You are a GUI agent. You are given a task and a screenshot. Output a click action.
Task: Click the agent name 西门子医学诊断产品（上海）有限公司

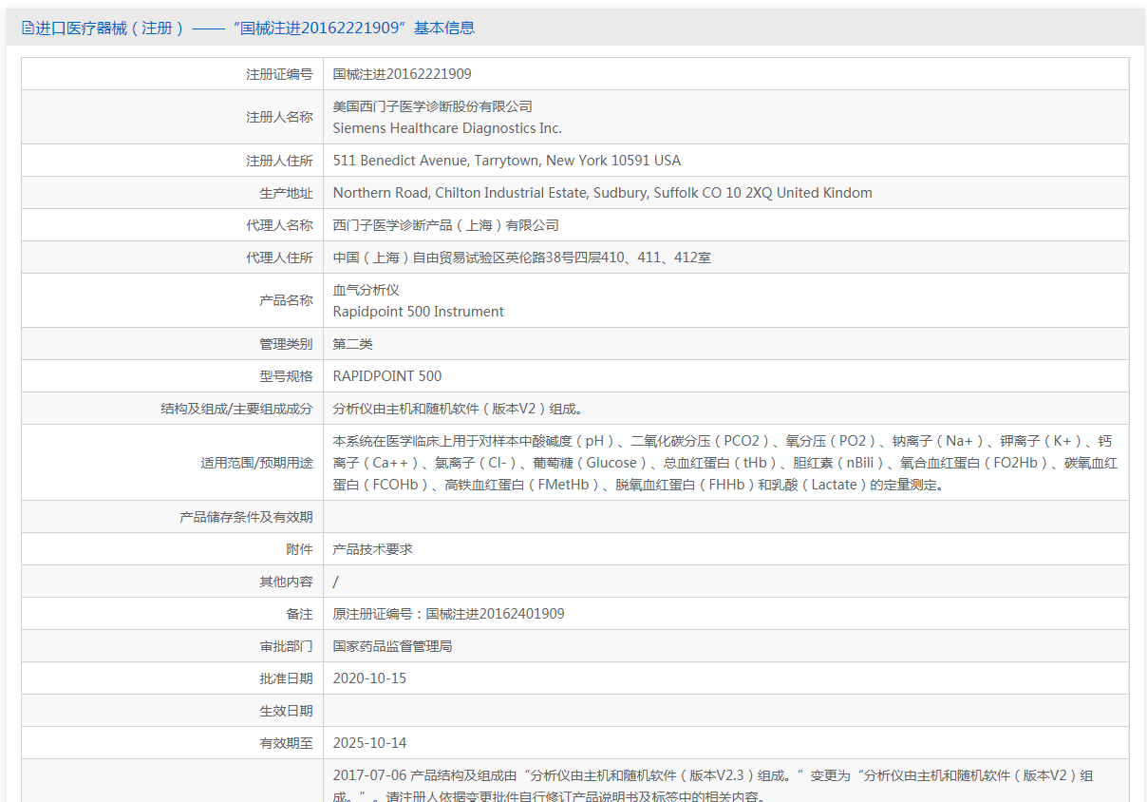pyautogui.click(x=445, y=225)
